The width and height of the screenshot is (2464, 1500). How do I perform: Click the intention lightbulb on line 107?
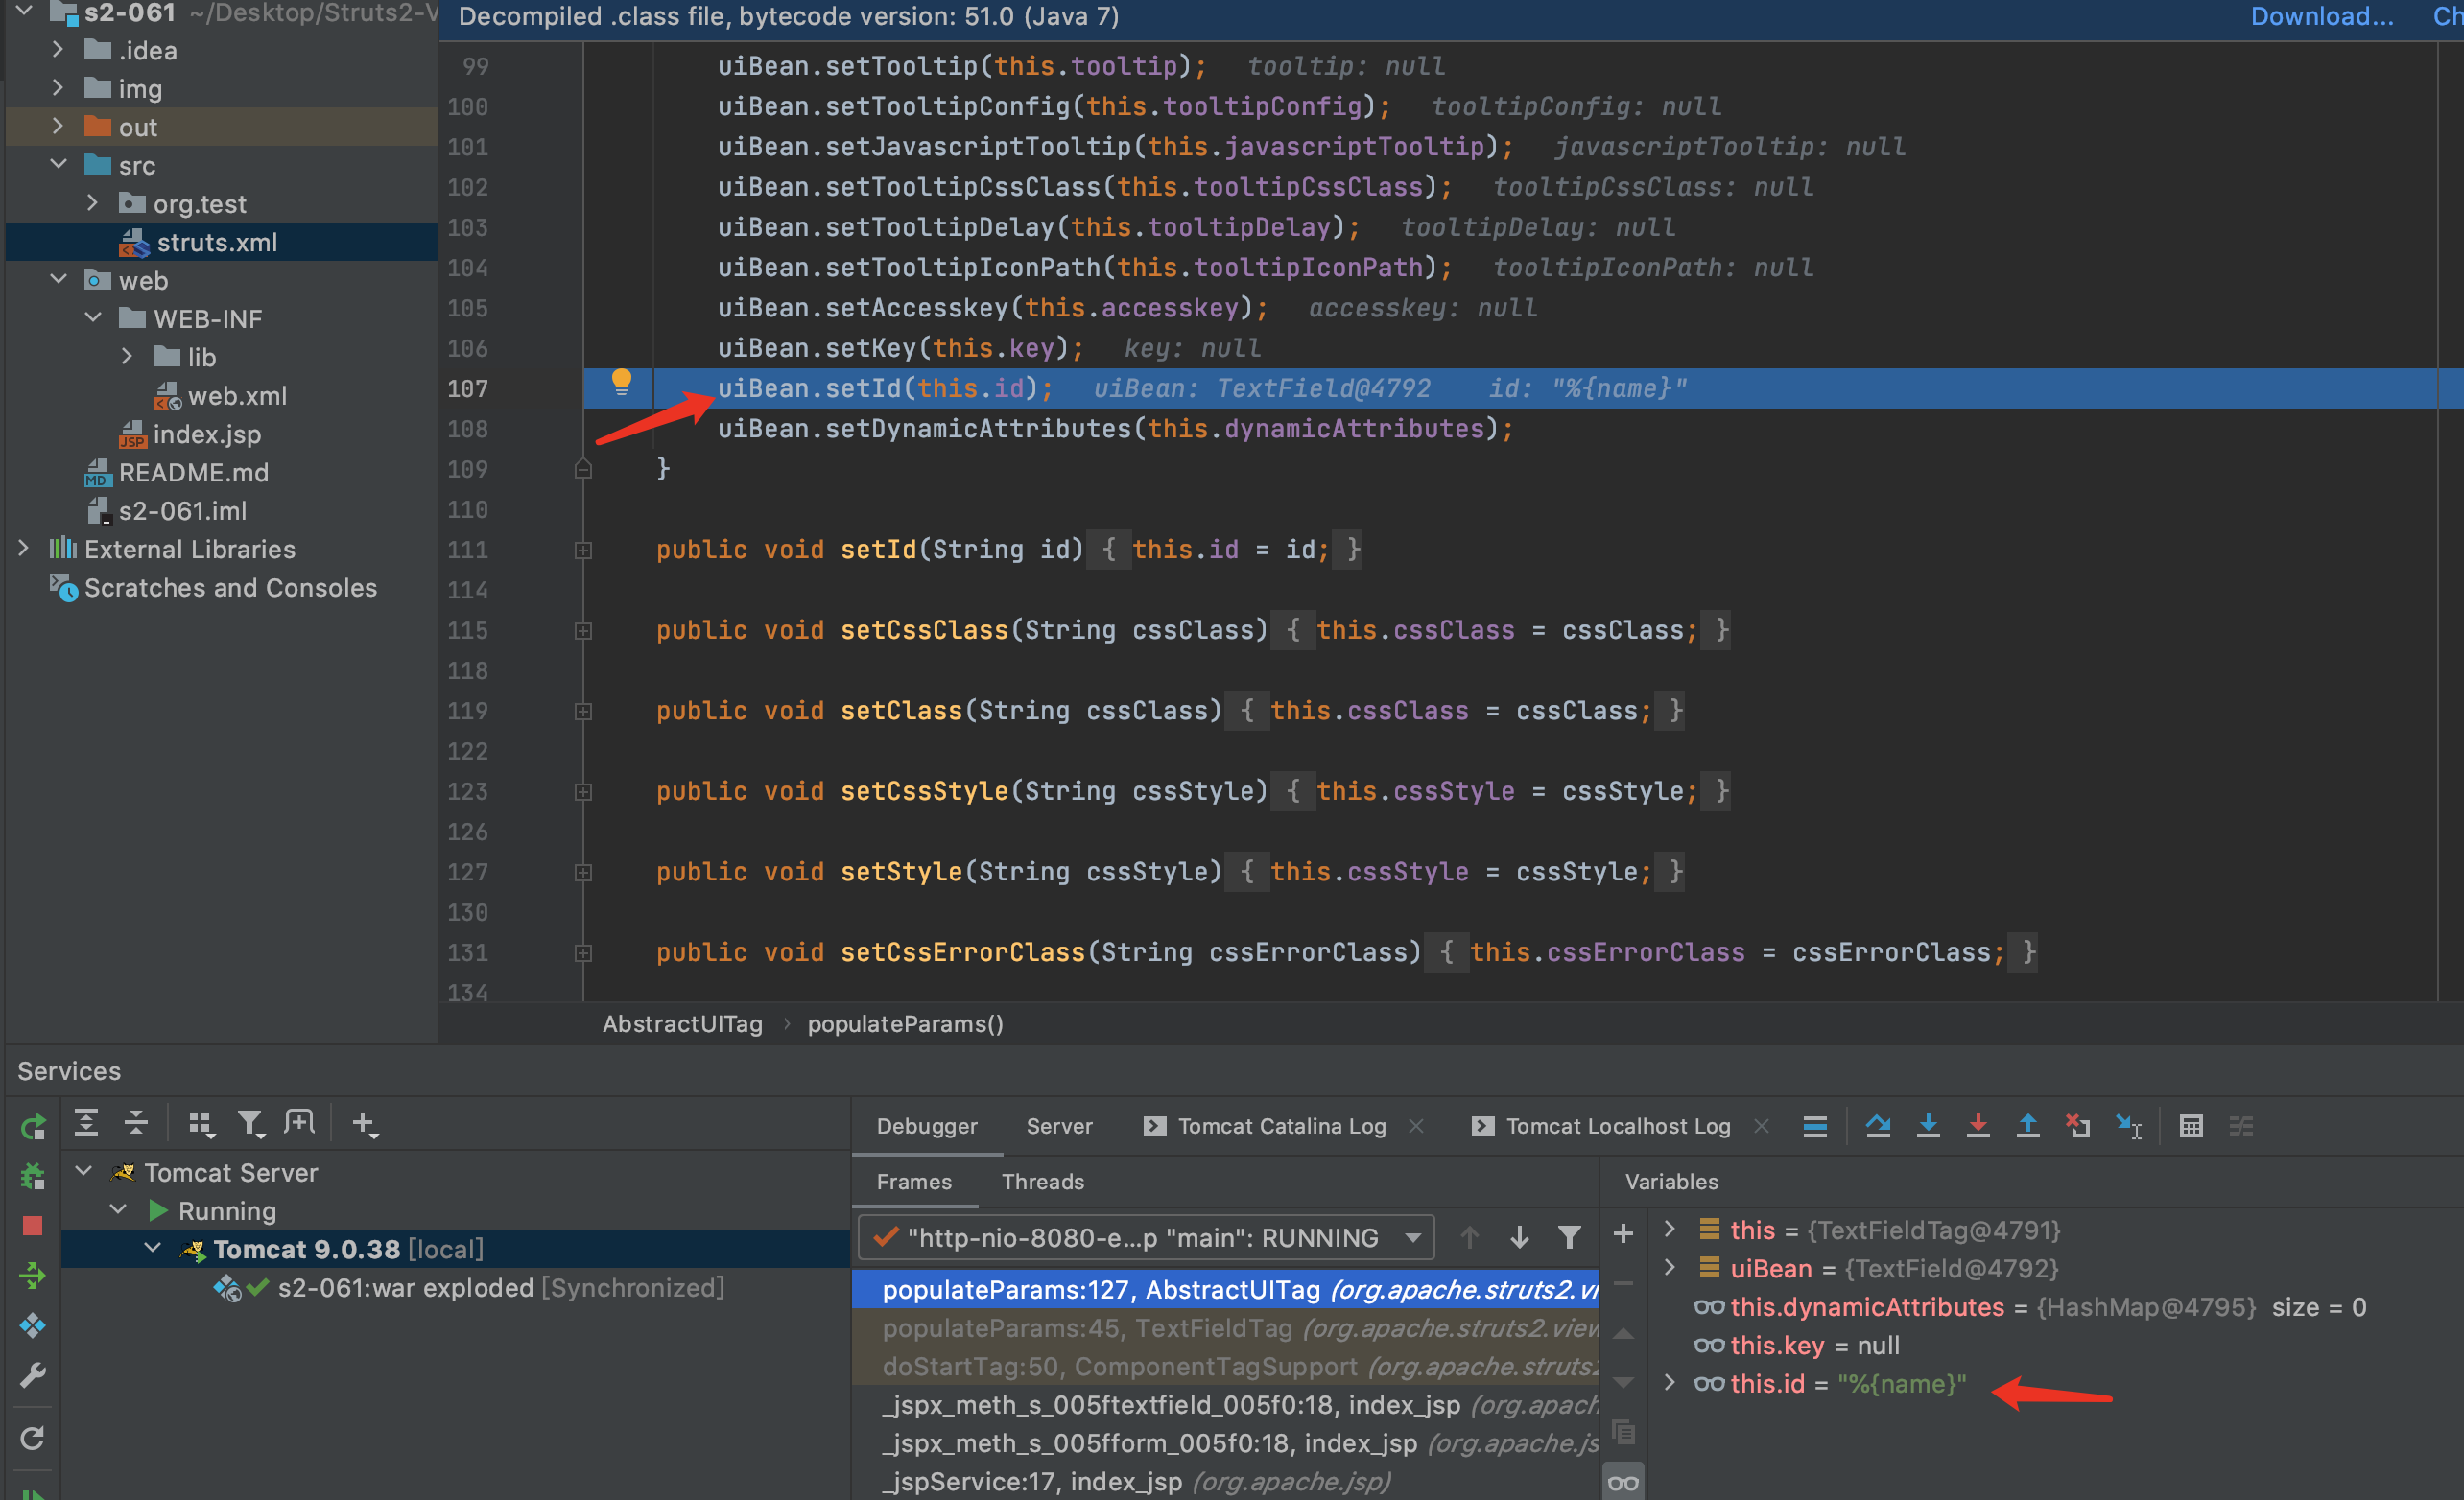(621, 381)
